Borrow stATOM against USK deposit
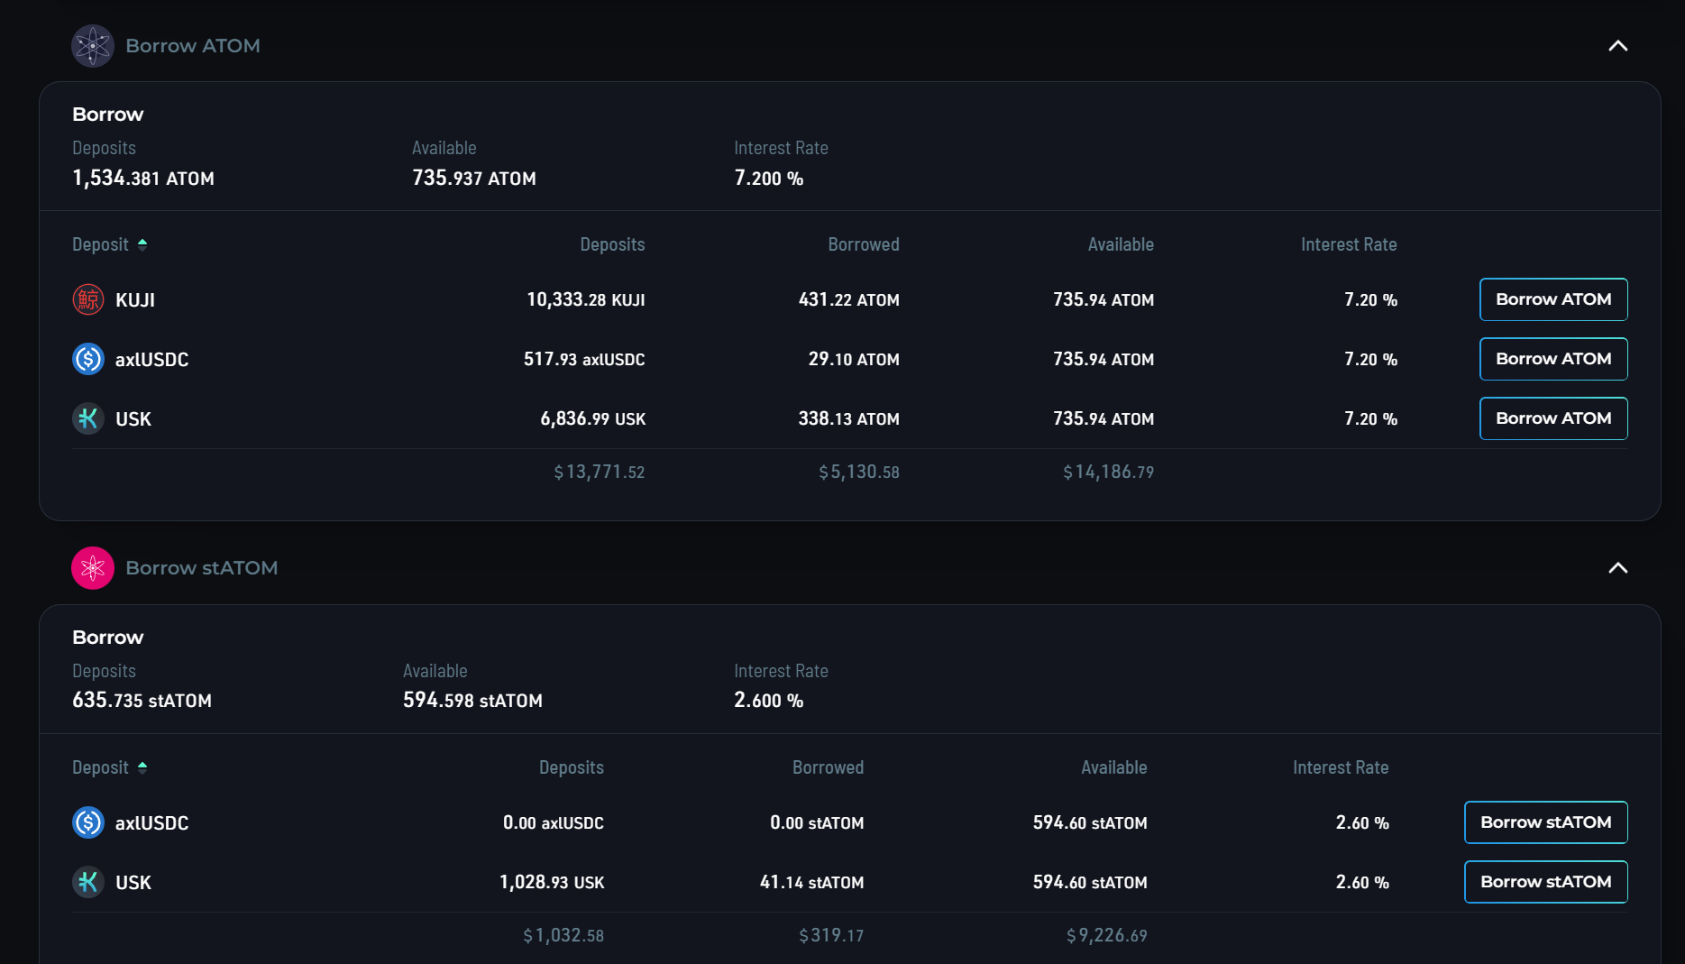This screenshot has width=1685, height=964. (1545, 882)
